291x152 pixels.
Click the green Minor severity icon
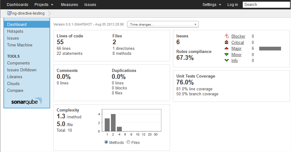[x=227, y=55]
